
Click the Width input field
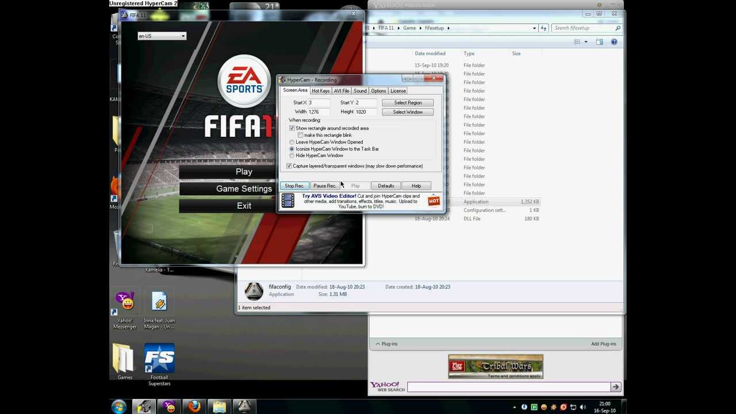pos(319,112)
